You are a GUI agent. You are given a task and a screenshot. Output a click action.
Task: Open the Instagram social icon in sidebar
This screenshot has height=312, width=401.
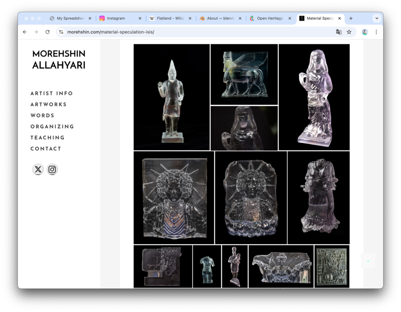coord(52,169)
